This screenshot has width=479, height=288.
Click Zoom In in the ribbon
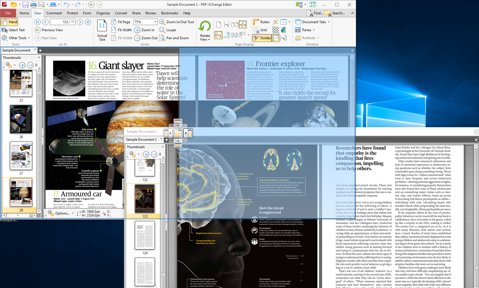point(145,30)
